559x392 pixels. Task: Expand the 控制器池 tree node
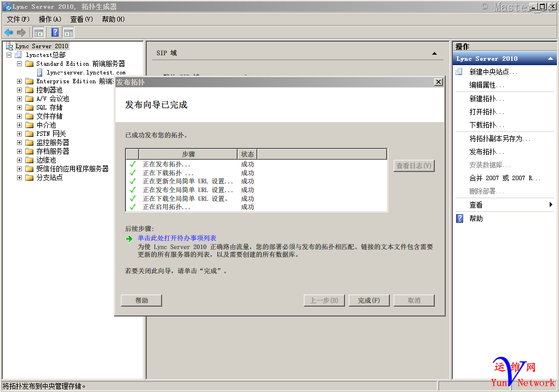(x=19, y=90)
